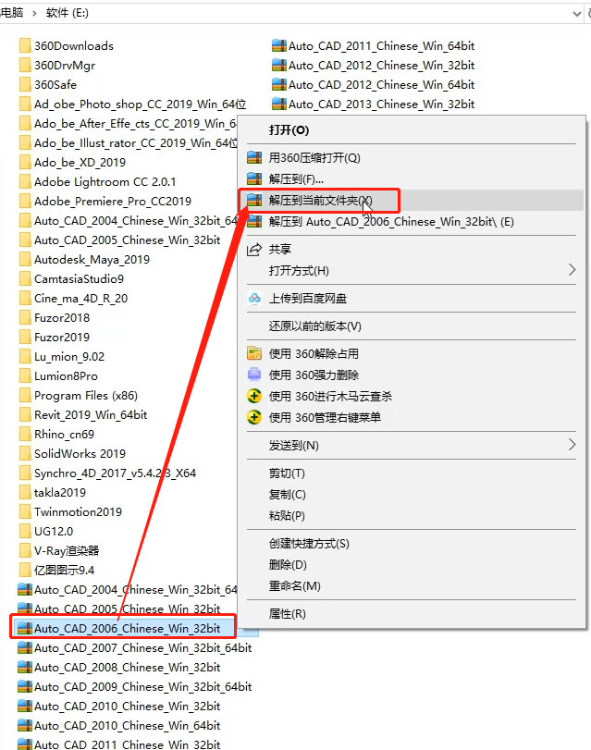
Task: Click archive icon of Auto_CAD_2008_Chinese_Win_32bit
Action: pos(25,668)
